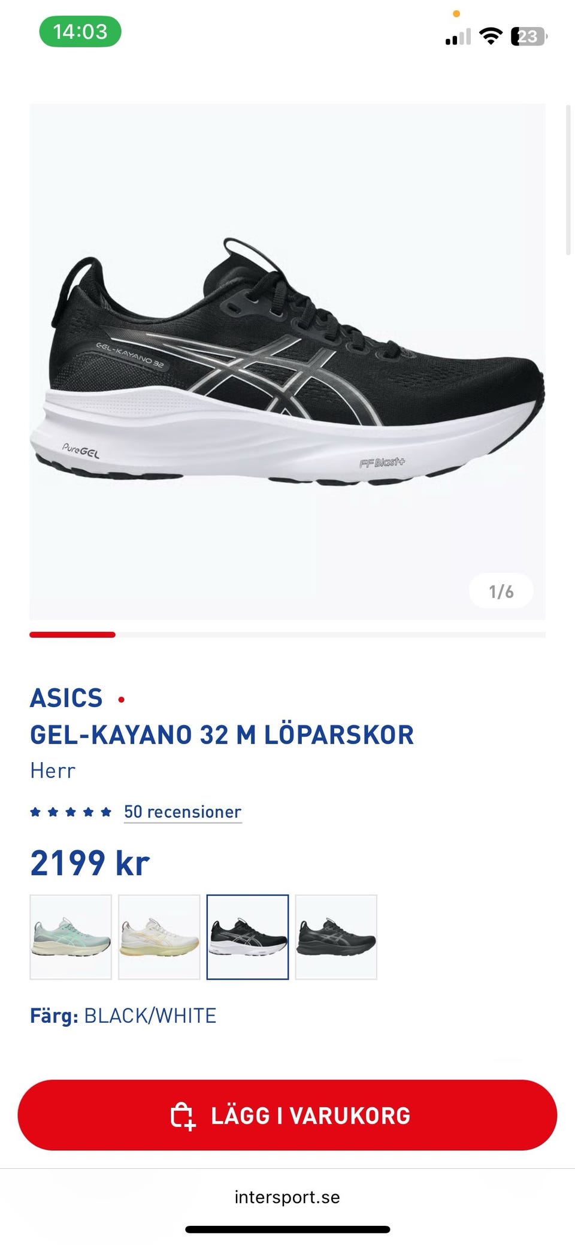Select the mint green shoe color variant
Image resolution: width=575 pixels, height=1245 pixels.
[x=71, y=937]
